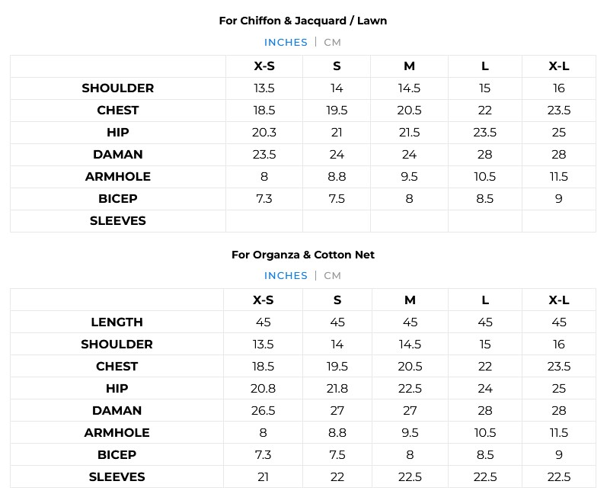Click the DAMAN value 26.5
The image size is (607, 494).
pos(264,411)
